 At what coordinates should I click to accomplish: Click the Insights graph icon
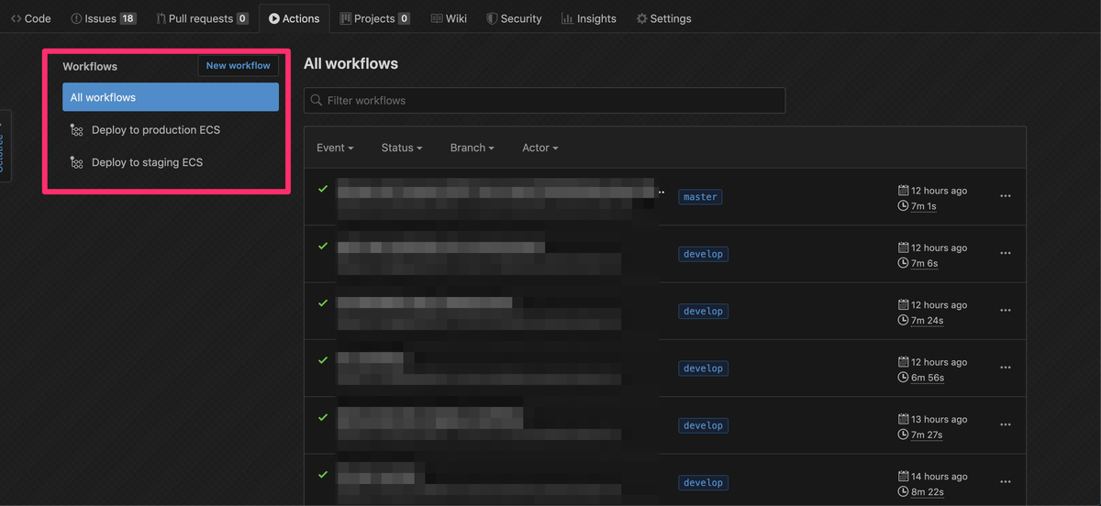click(x=567, y=18)
